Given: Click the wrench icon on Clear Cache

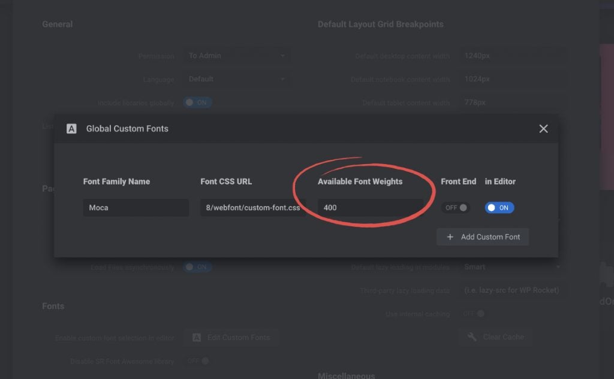Looking at the screenshot, I should (x=473, y=336).
